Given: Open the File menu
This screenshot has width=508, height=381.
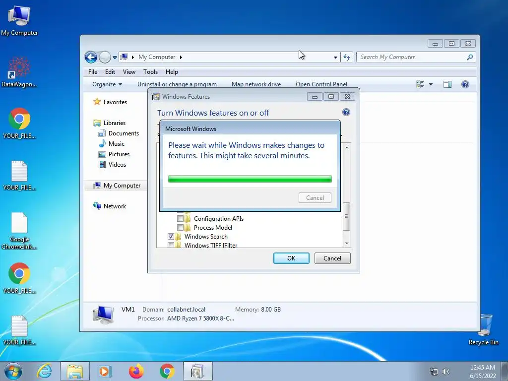Looking at the screenshot, I should [x=93, y=72].
